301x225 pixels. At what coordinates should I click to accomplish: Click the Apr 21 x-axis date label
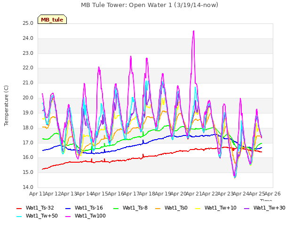pyautogui.click(x=194, y=194)
